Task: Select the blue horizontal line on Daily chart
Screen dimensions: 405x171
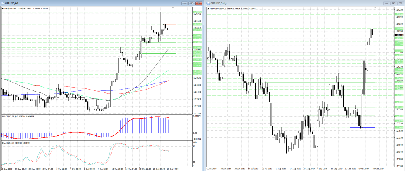Action: 362,128
